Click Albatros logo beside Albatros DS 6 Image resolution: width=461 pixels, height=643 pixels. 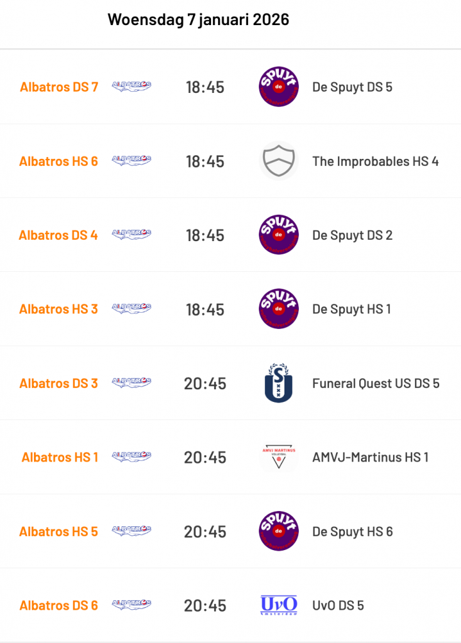point(131,605)
